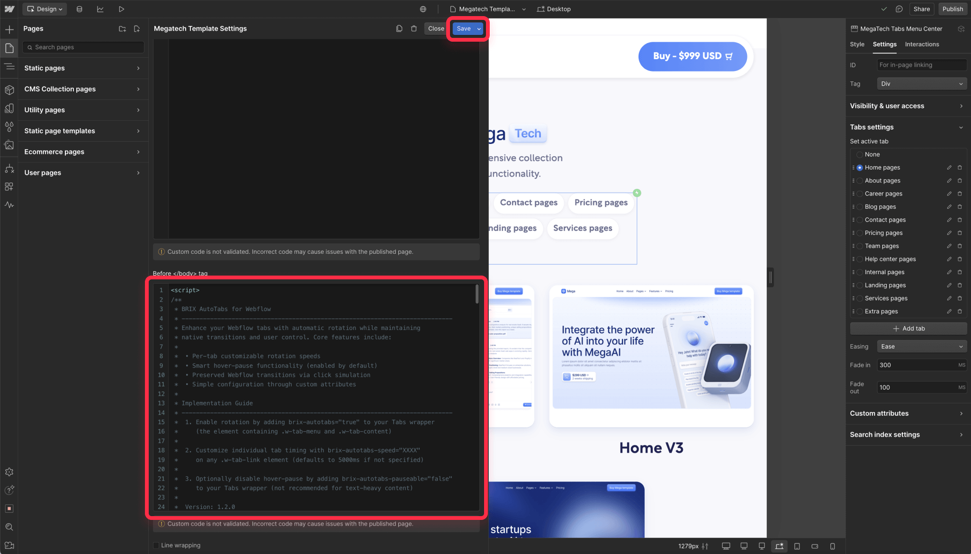Switch to the Settings tab
This screenshot has height=554, width=971.
[x=884, y=44]
